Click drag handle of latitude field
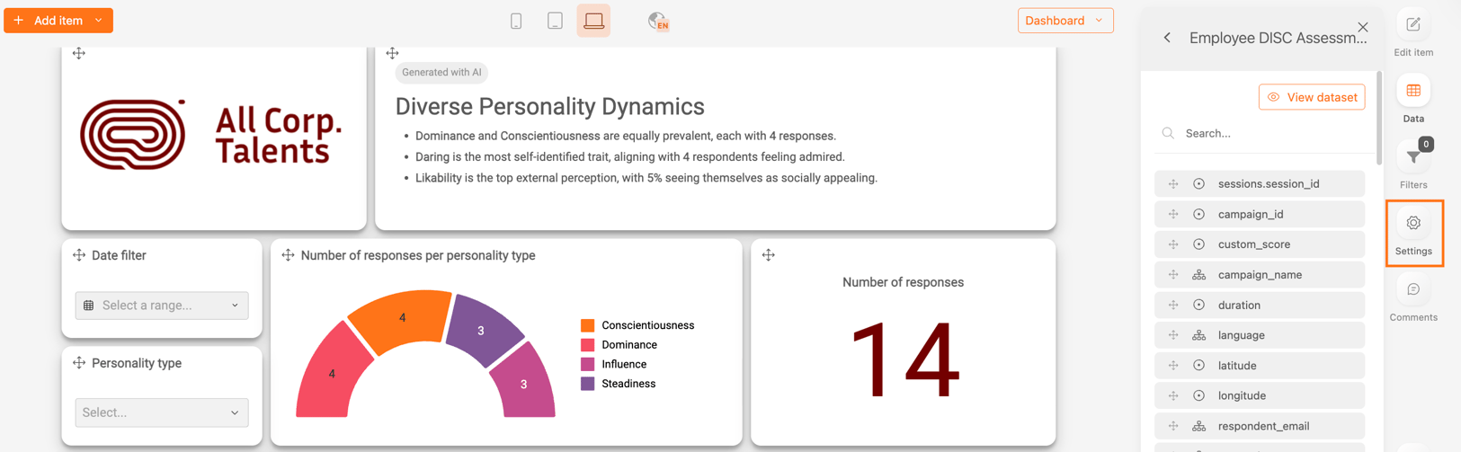1461x452 pixels. point(1173,366)
